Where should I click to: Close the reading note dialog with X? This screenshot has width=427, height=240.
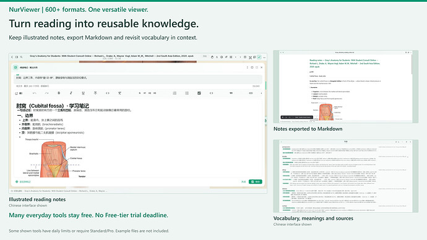[261, 67]
